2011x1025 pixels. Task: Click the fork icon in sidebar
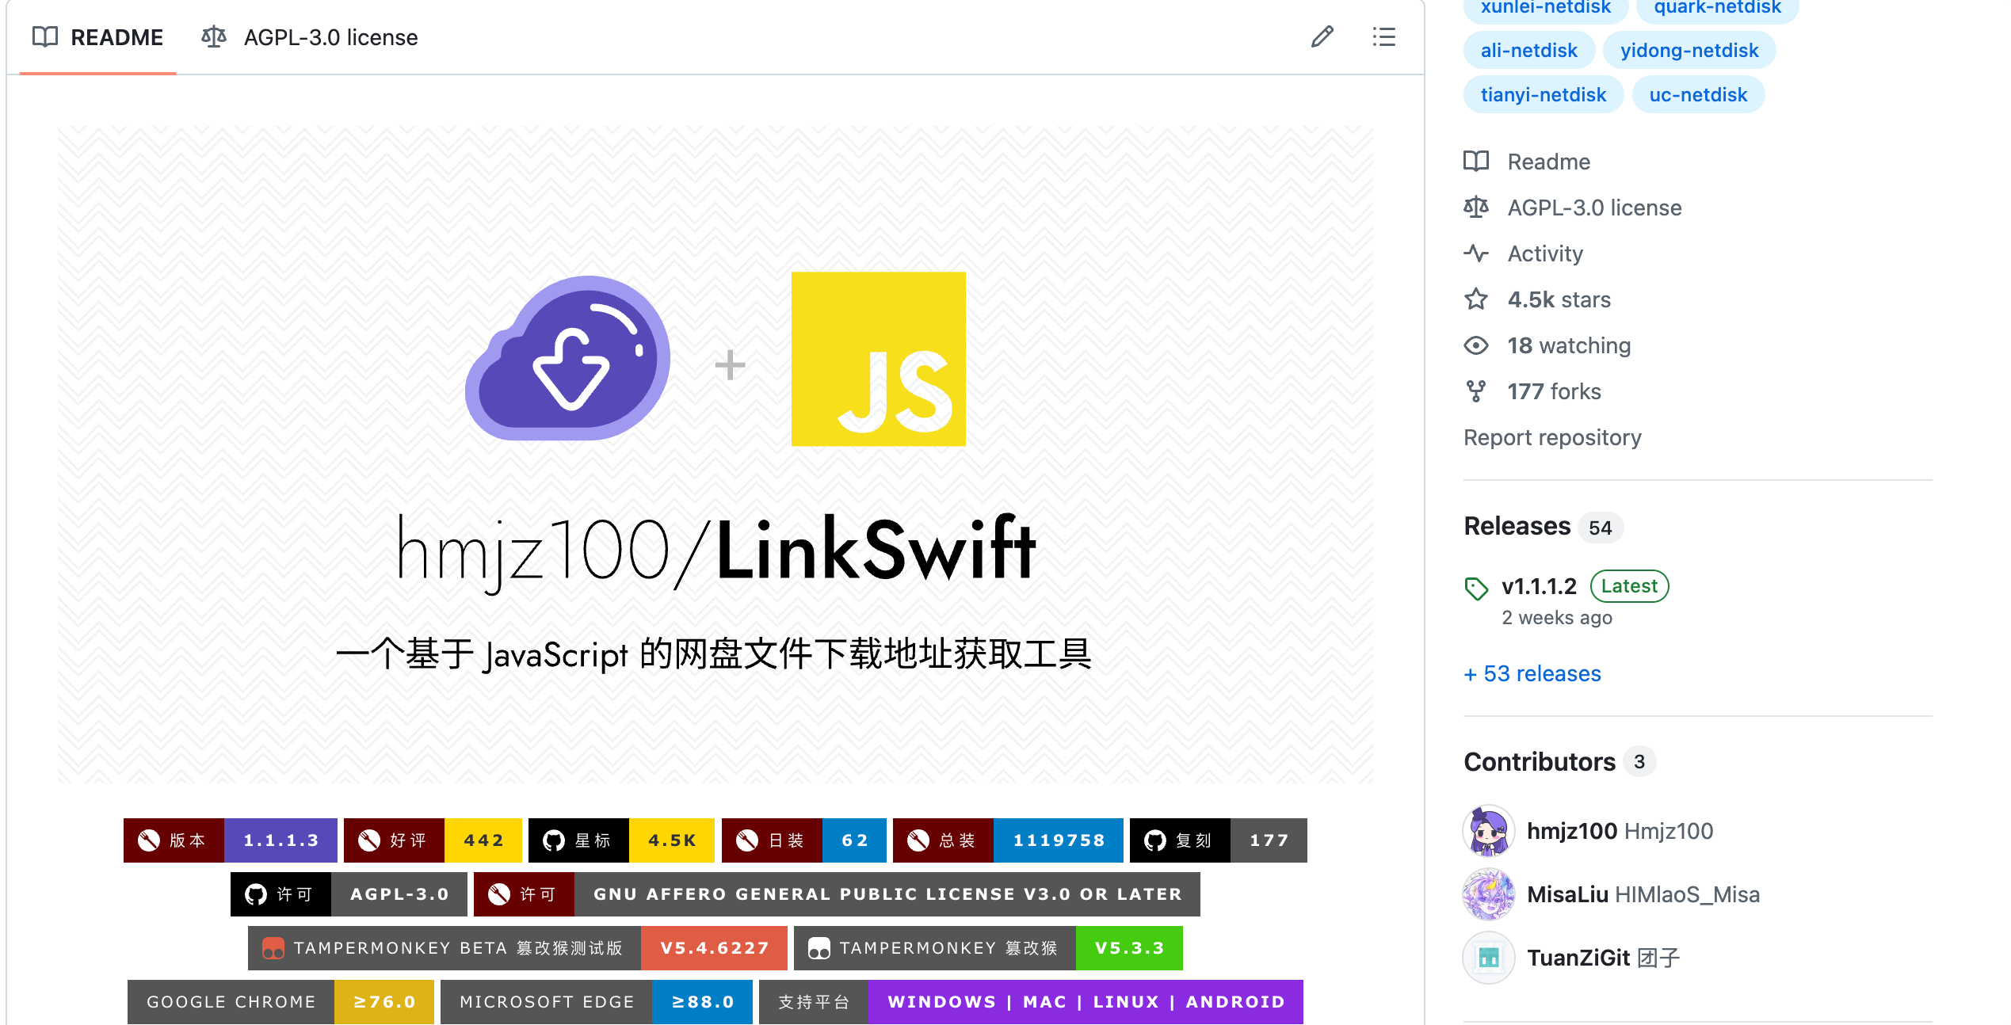1476,391
